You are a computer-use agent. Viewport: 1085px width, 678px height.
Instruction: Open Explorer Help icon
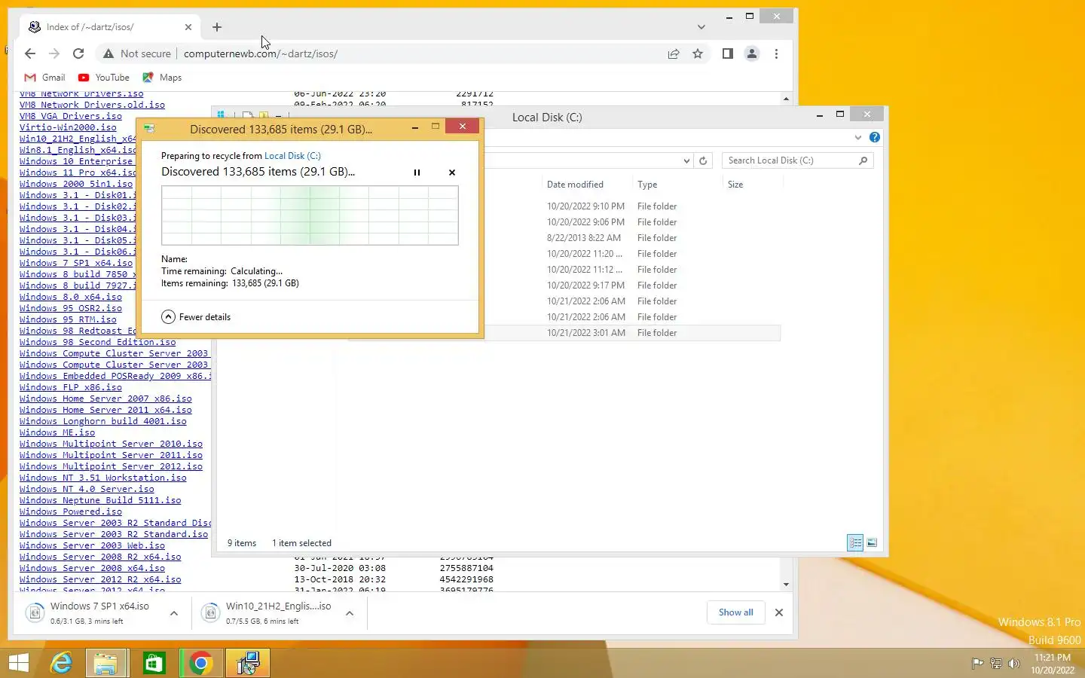[x=874, y=137]
